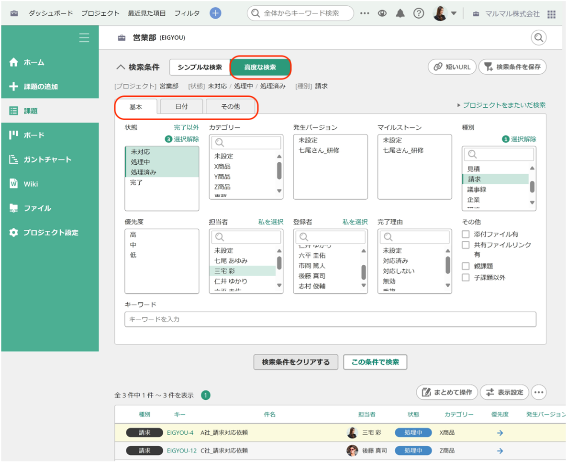This screenshot has width=567, height=462.
Task: Open the help question mark icon
Action: (x=419, y=13)
